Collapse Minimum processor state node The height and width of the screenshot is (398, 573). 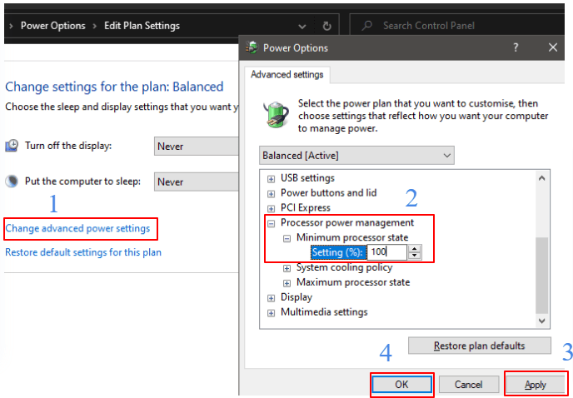click(287, 239)
